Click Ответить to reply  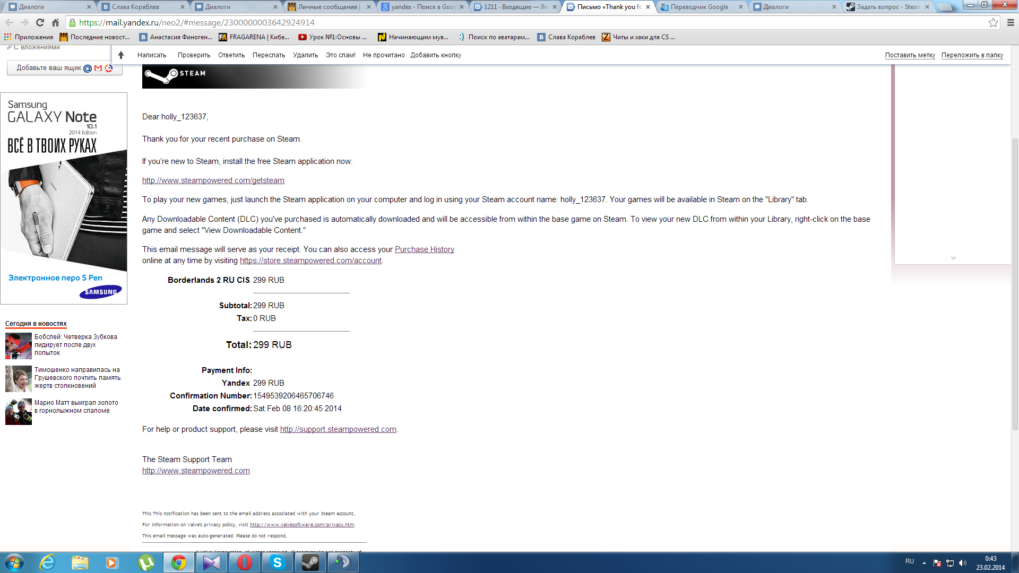[x=231, y=55]
